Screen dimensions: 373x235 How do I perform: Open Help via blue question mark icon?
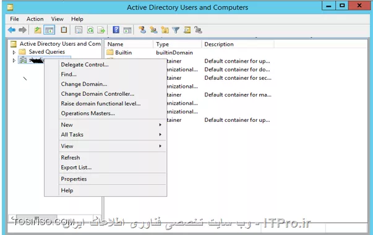click(x=116, y=30)
